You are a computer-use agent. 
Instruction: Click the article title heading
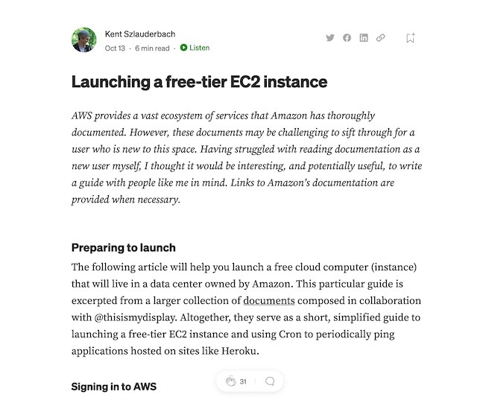pyautogui.click(x=199, y=82)
